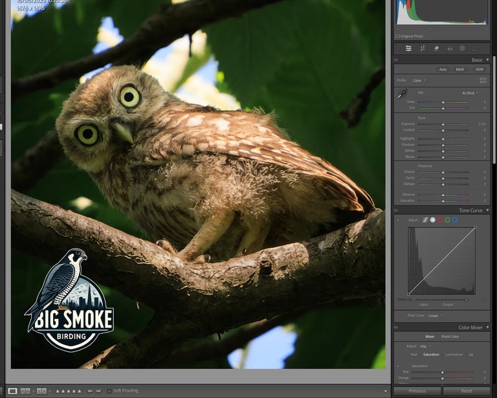Select the red channel curve
Image resolution: width=497 pixels, height=398 pixels.
tap(440, 220)
